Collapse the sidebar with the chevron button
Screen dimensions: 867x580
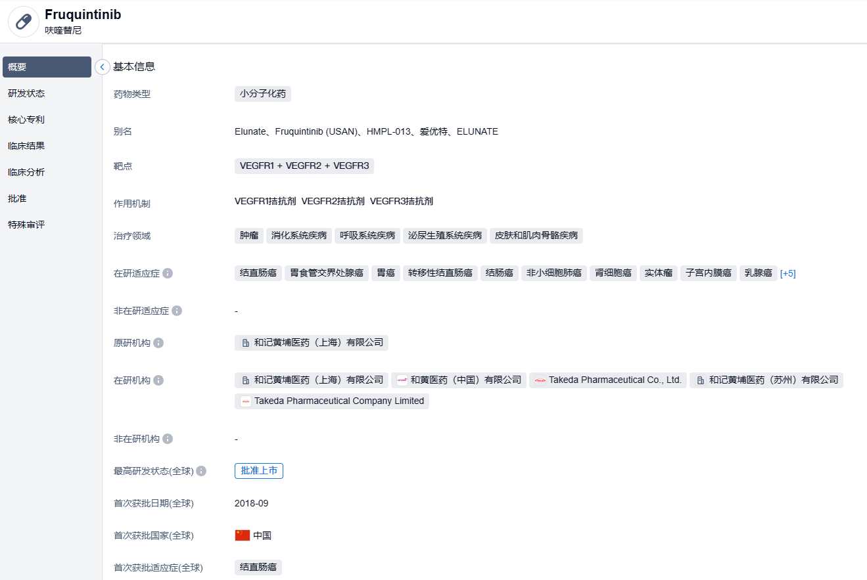coord(103,67)
